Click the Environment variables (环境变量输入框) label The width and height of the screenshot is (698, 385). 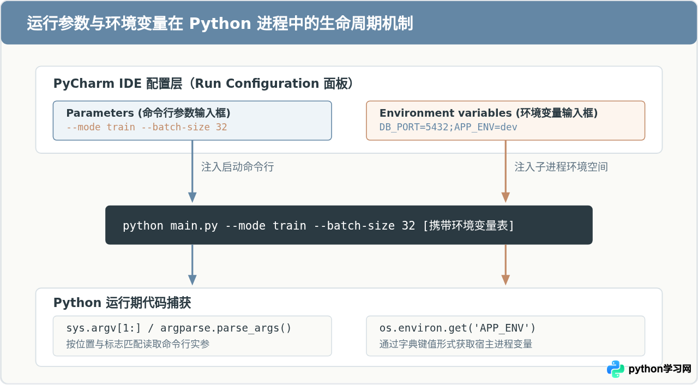click(x=489, y=113)
